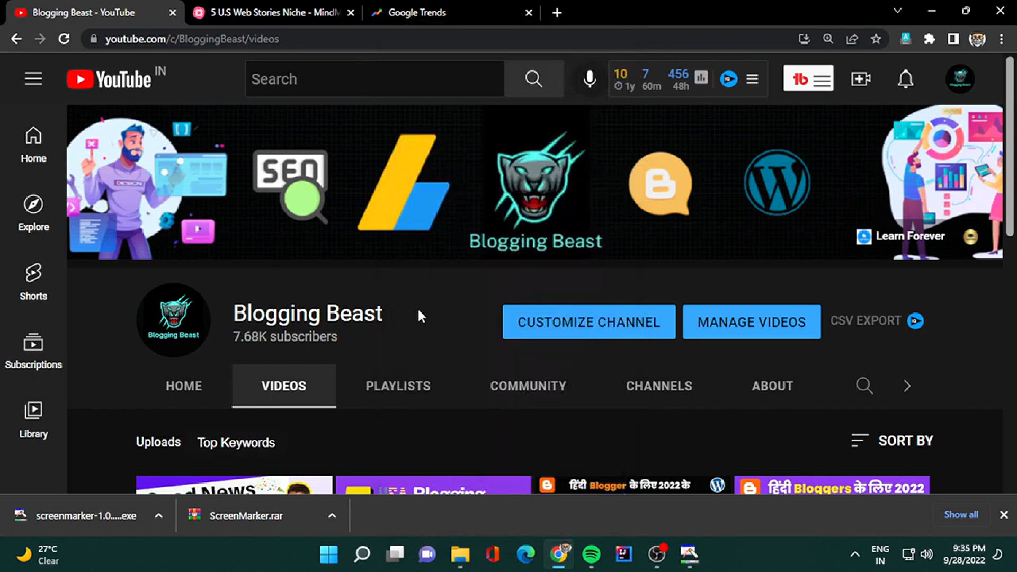The image size is (1017, 572).
Task: Click the search magnifier button
Action: (533, 79)
